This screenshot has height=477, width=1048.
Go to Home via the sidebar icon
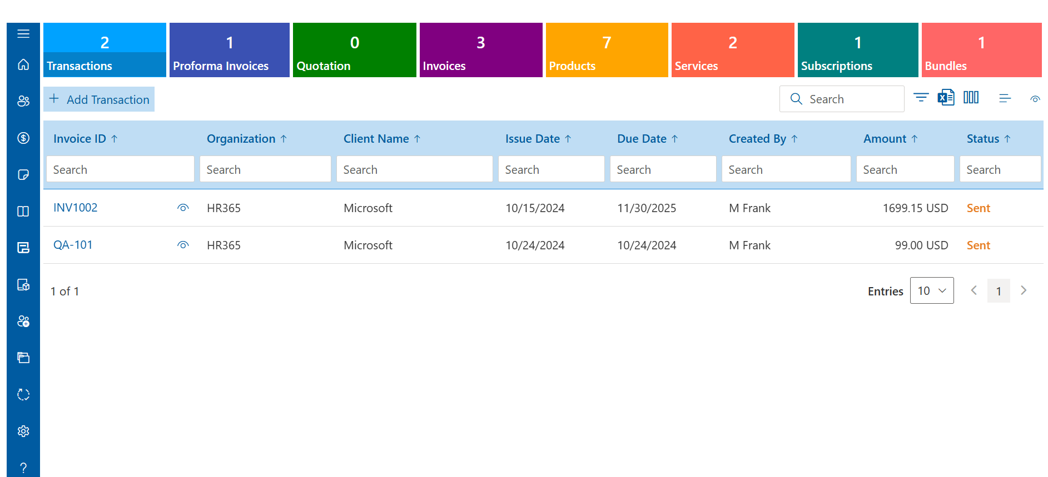pyautogui.click(x=23, y=64)
